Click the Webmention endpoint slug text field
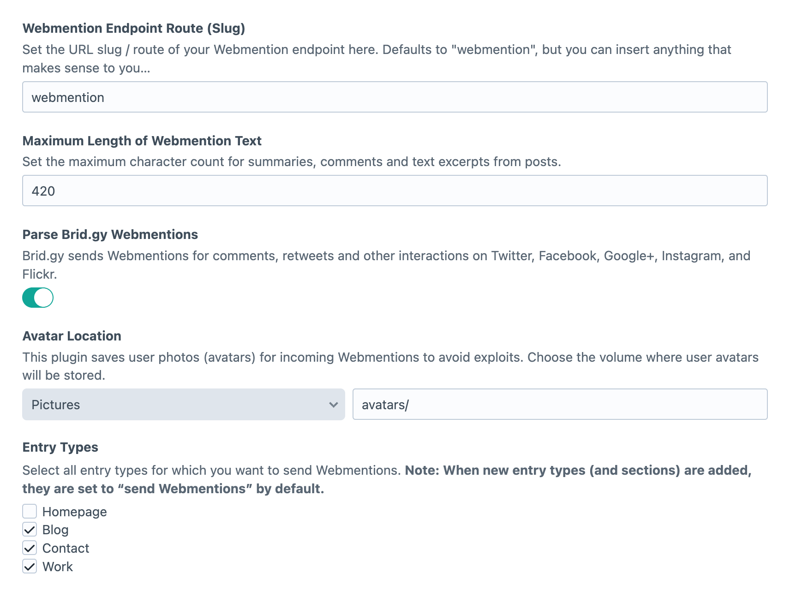This screenshot has width=790, height=597. [395, 97]
